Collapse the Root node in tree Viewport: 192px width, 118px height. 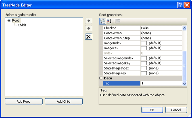click(9, 20)
